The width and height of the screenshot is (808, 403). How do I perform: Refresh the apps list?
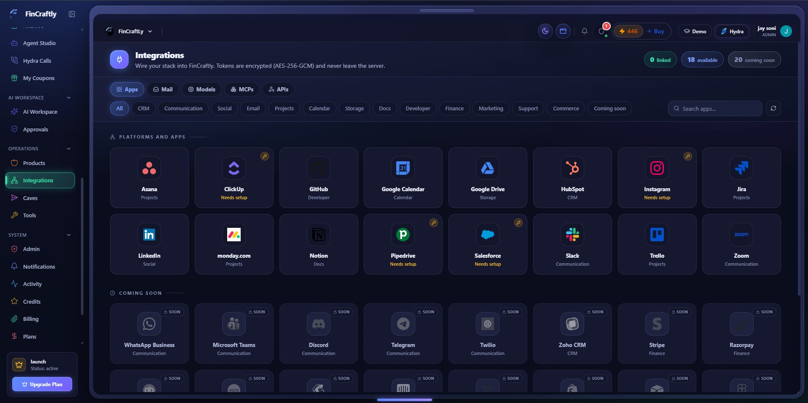(x=773, y=108)
